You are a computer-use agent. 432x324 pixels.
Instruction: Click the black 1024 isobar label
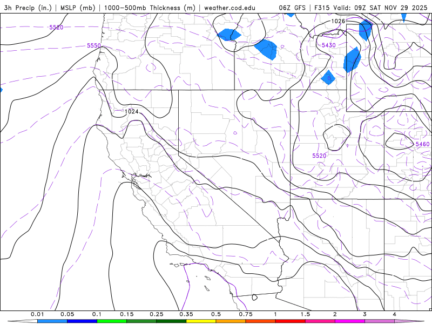(131, 111)
